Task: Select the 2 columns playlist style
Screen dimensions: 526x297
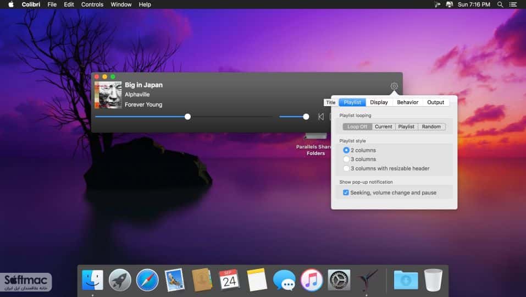Action: pos(346,150)
